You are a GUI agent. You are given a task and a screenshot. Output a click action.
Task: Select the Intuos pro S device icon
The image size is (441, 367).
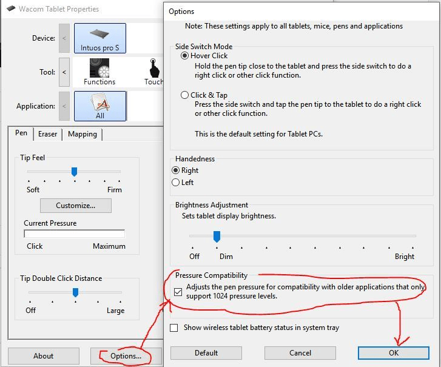click(100, 38)
